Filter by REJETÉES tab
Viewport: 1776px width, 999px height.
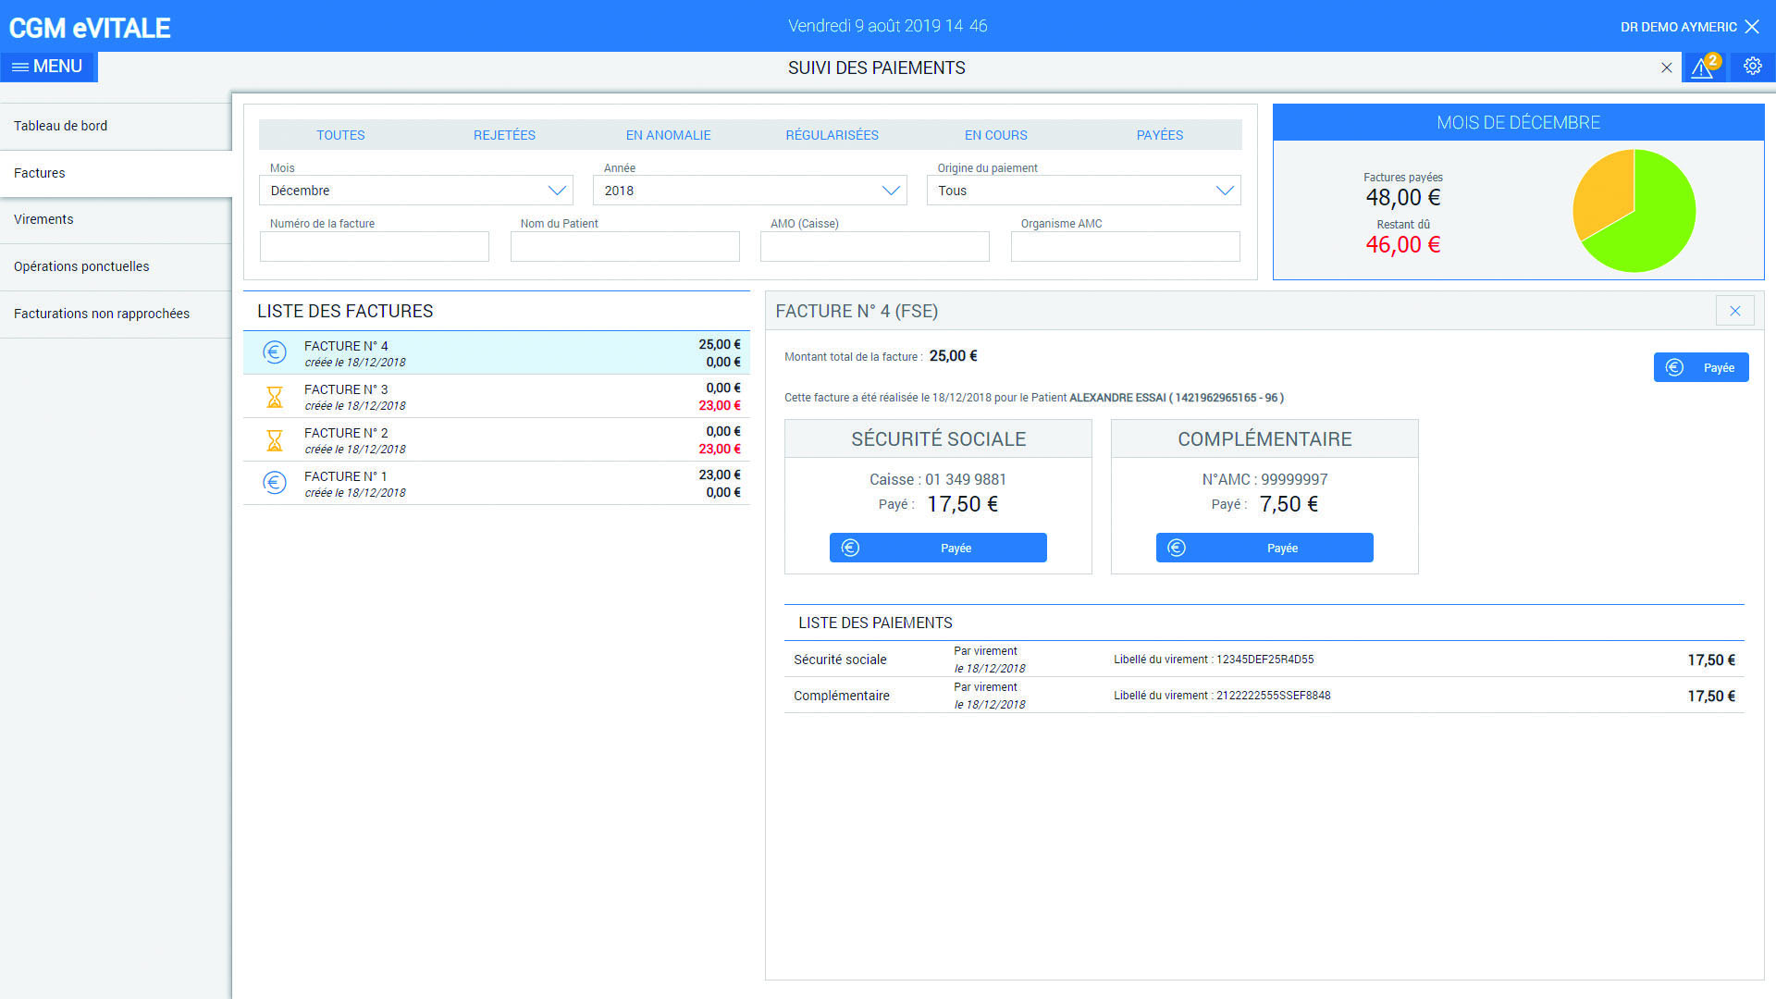[504, 135]
